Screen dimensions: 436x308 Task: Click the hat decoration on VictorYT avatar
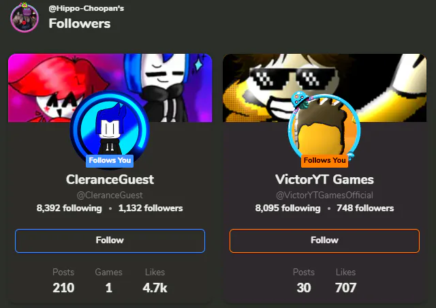(300, 100)
